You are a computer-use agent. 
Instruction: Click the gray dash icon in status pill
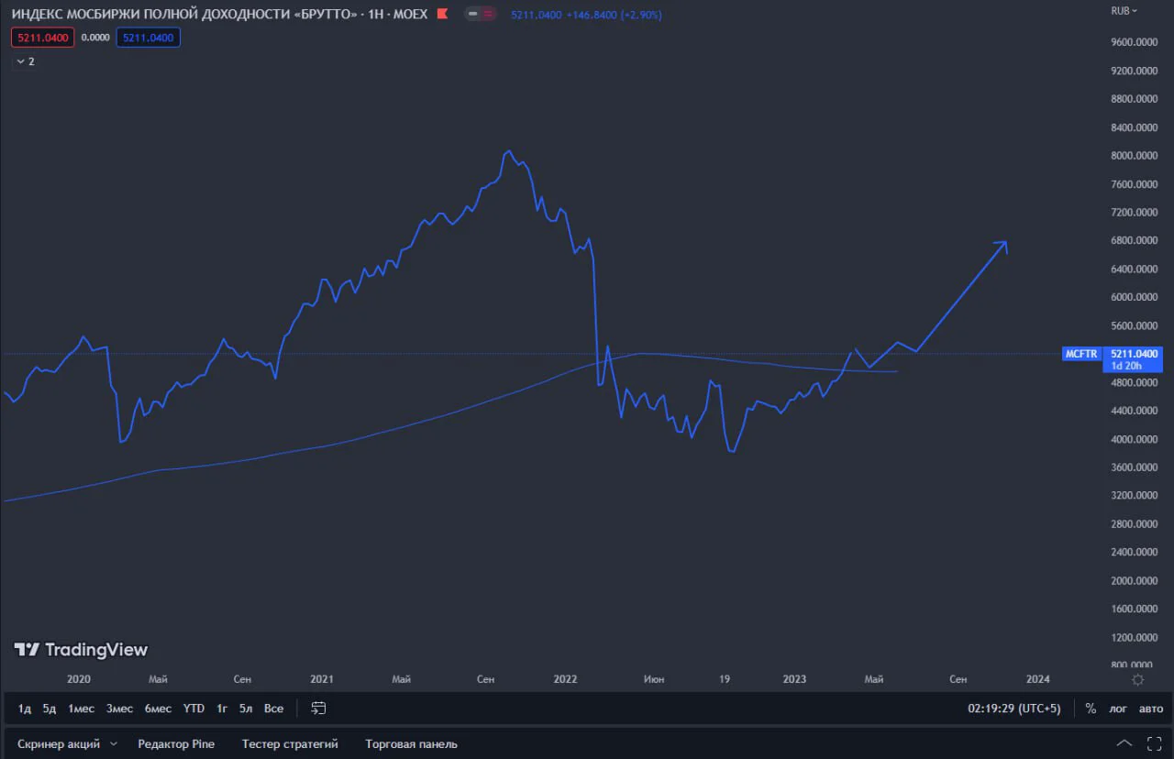(x=472, y=14)
